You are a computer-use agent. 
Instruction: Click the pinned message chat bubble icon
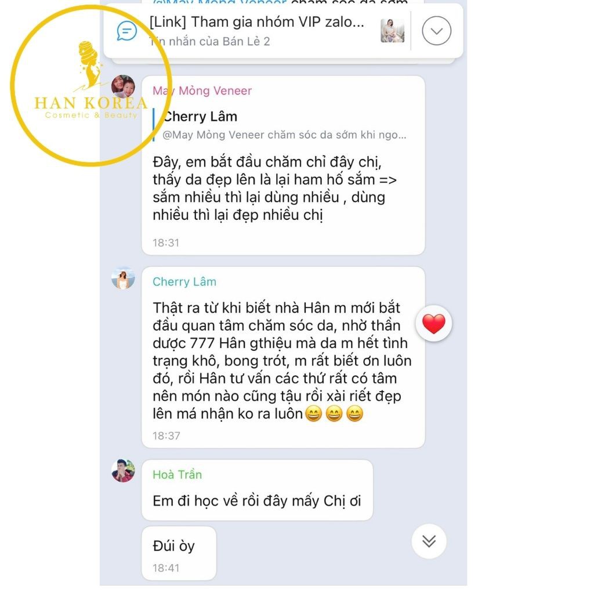point(127,31)
